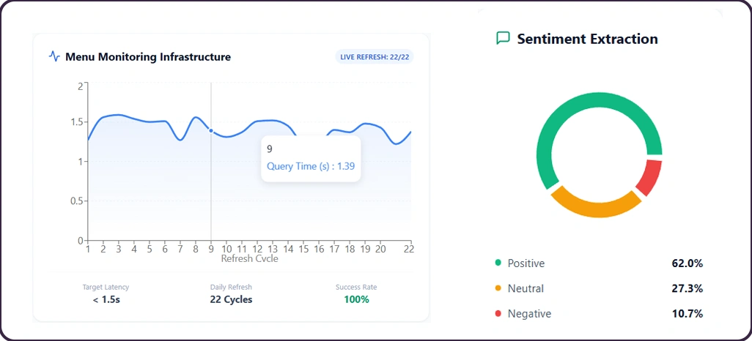Click the highlighted data point at cycle 9

pyautogui.click(x=211, y=130)
